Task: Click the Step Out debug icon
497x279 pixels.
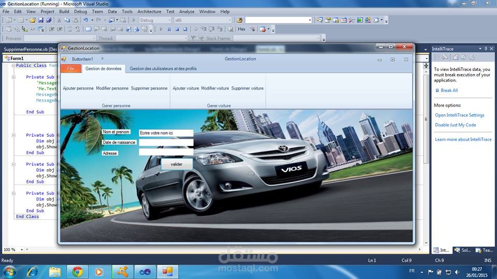Action: (220, 29)
